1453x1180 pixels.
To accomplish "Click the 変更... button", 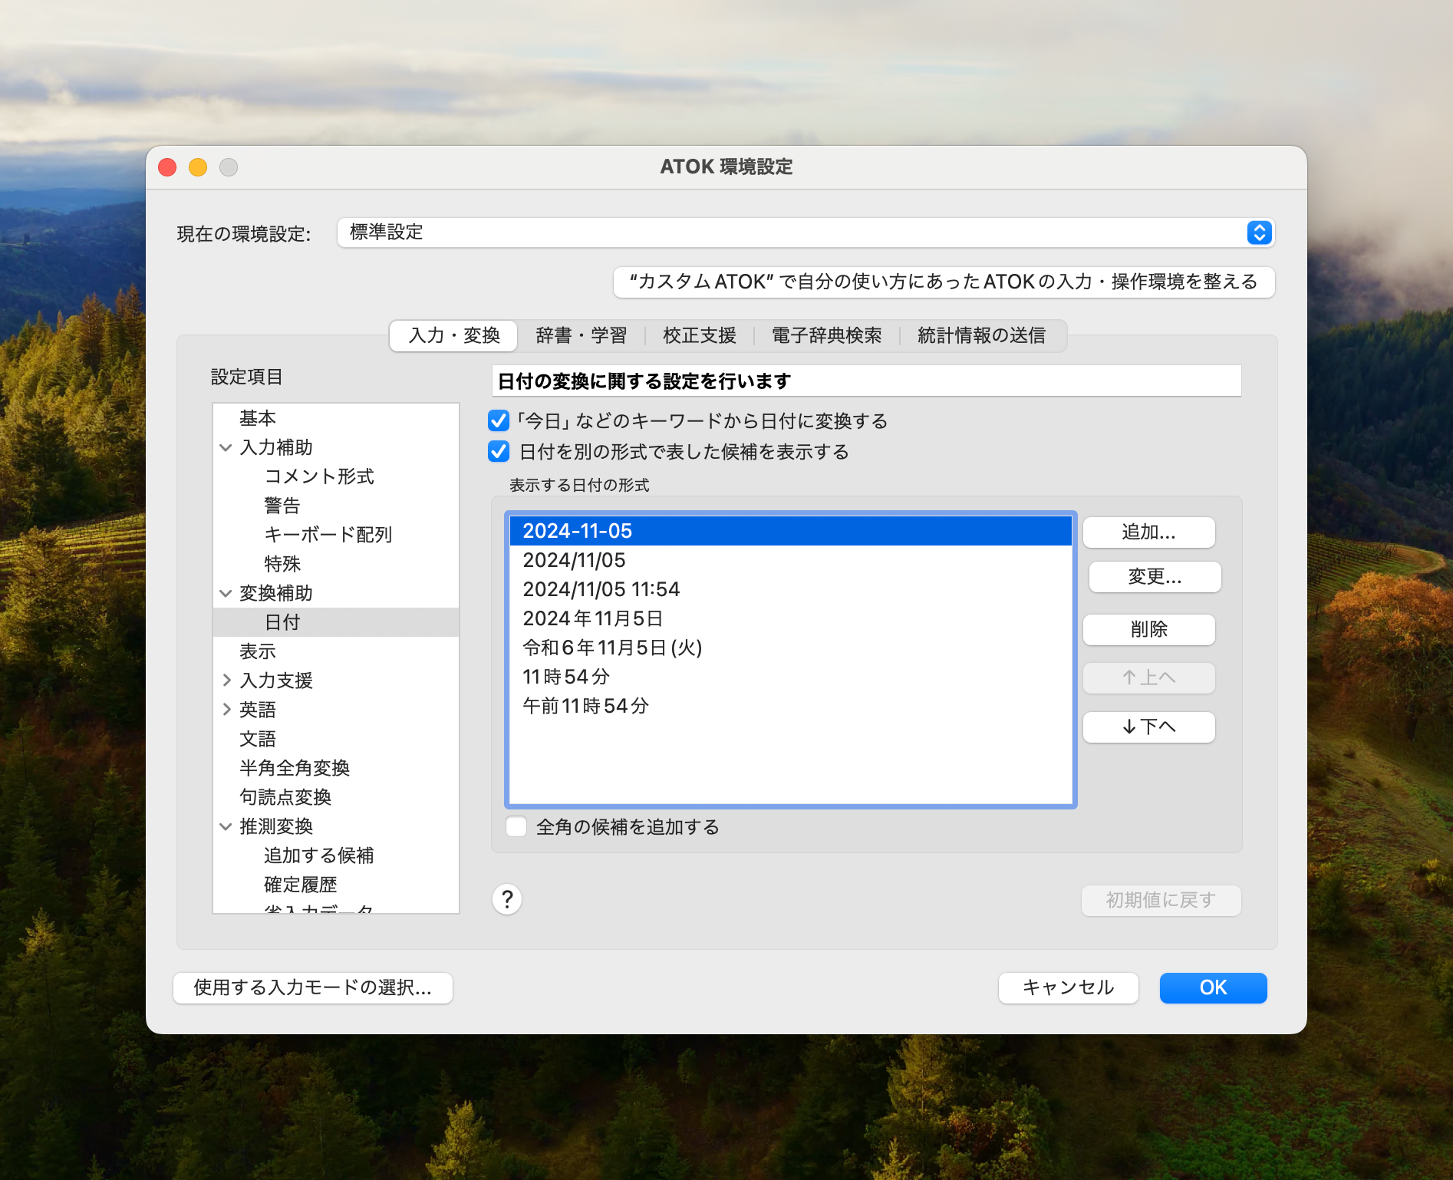I will 1155,577.
